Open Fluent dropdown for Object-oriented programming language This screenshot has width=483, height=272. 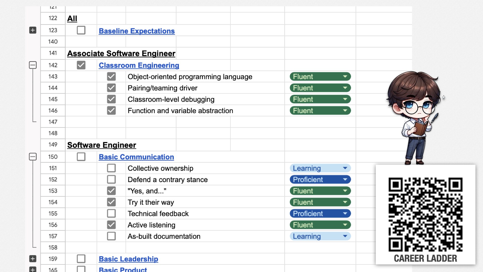point(320,77)
